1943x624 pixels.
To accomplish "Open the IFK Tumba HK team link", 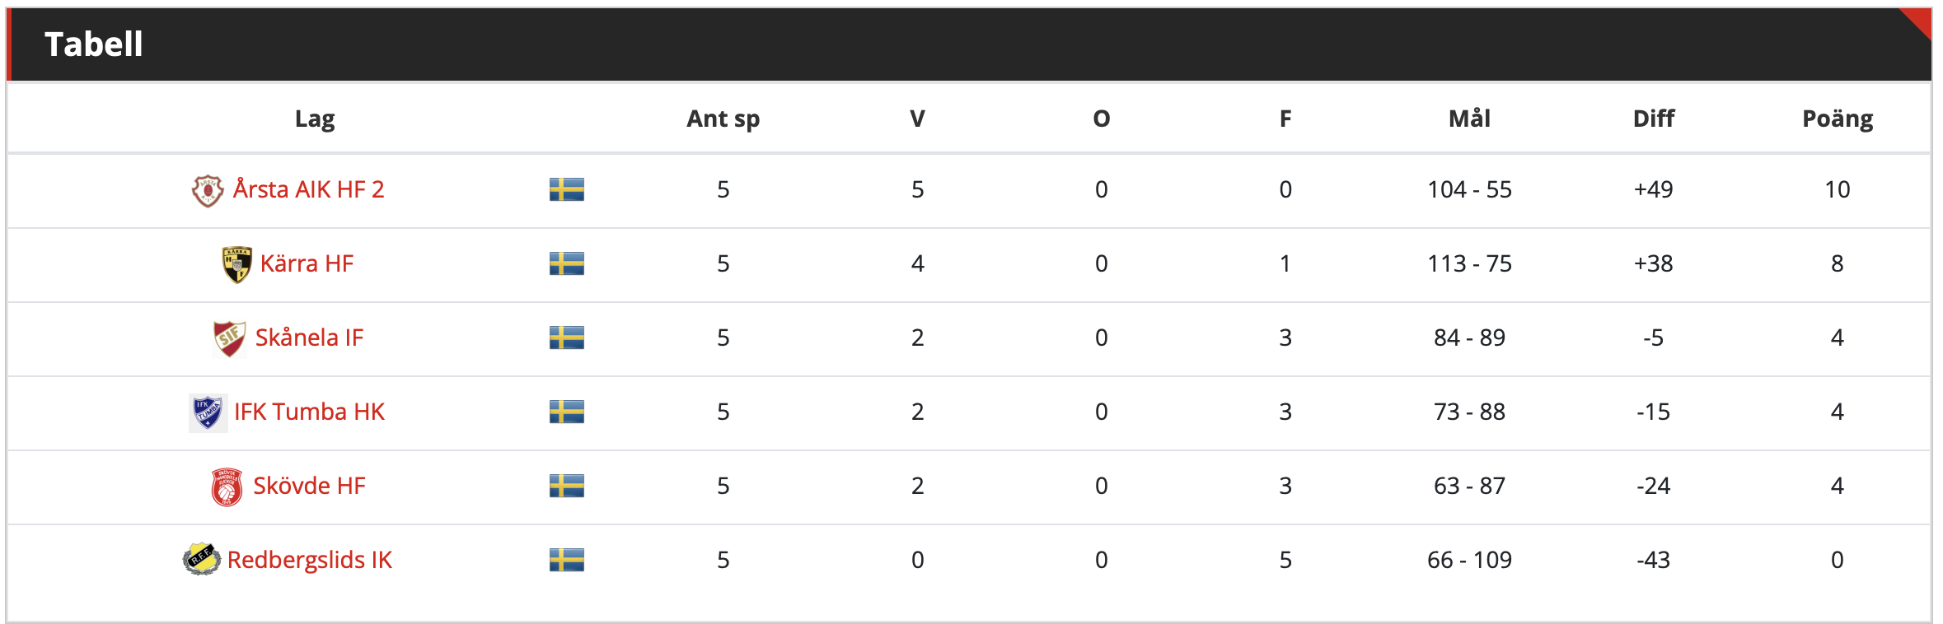I will pyautogui.click(x=309, y=412).
